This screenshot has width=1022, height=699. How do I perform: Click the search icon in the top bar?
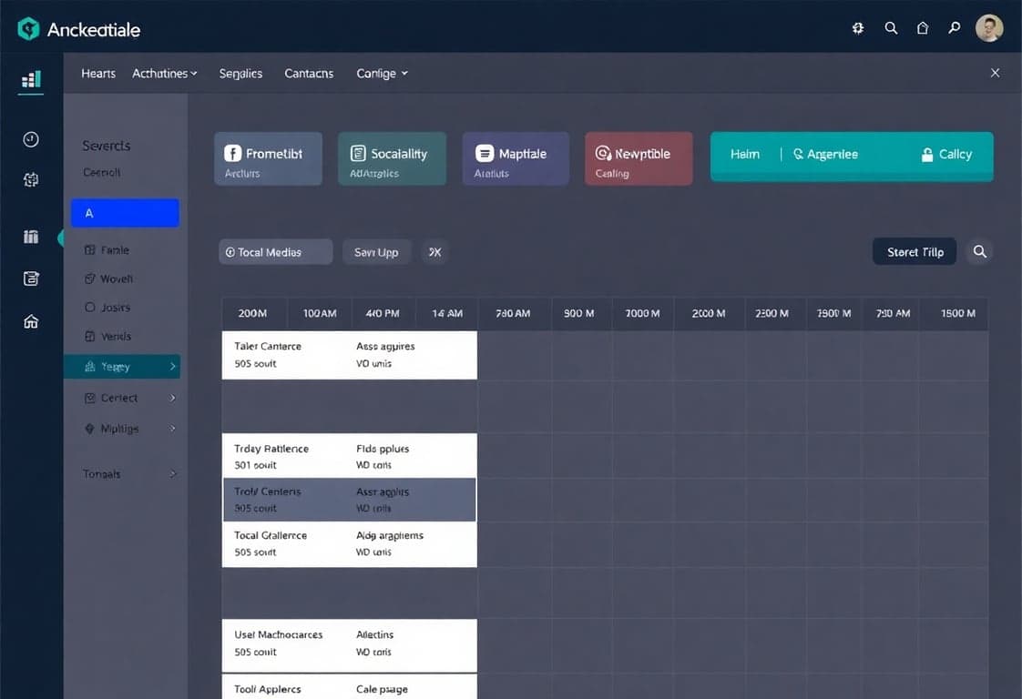click(x=891, y=28)
